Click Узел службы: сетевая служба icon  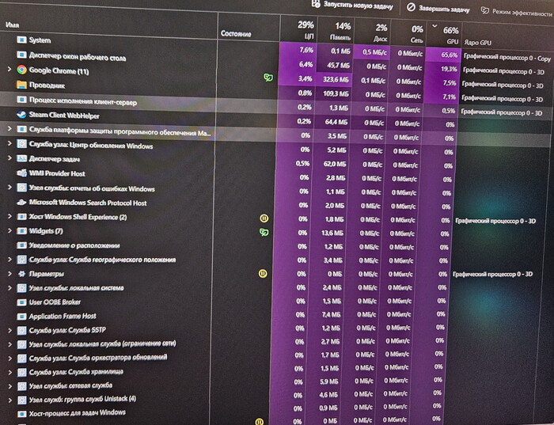tap(21, 385)
